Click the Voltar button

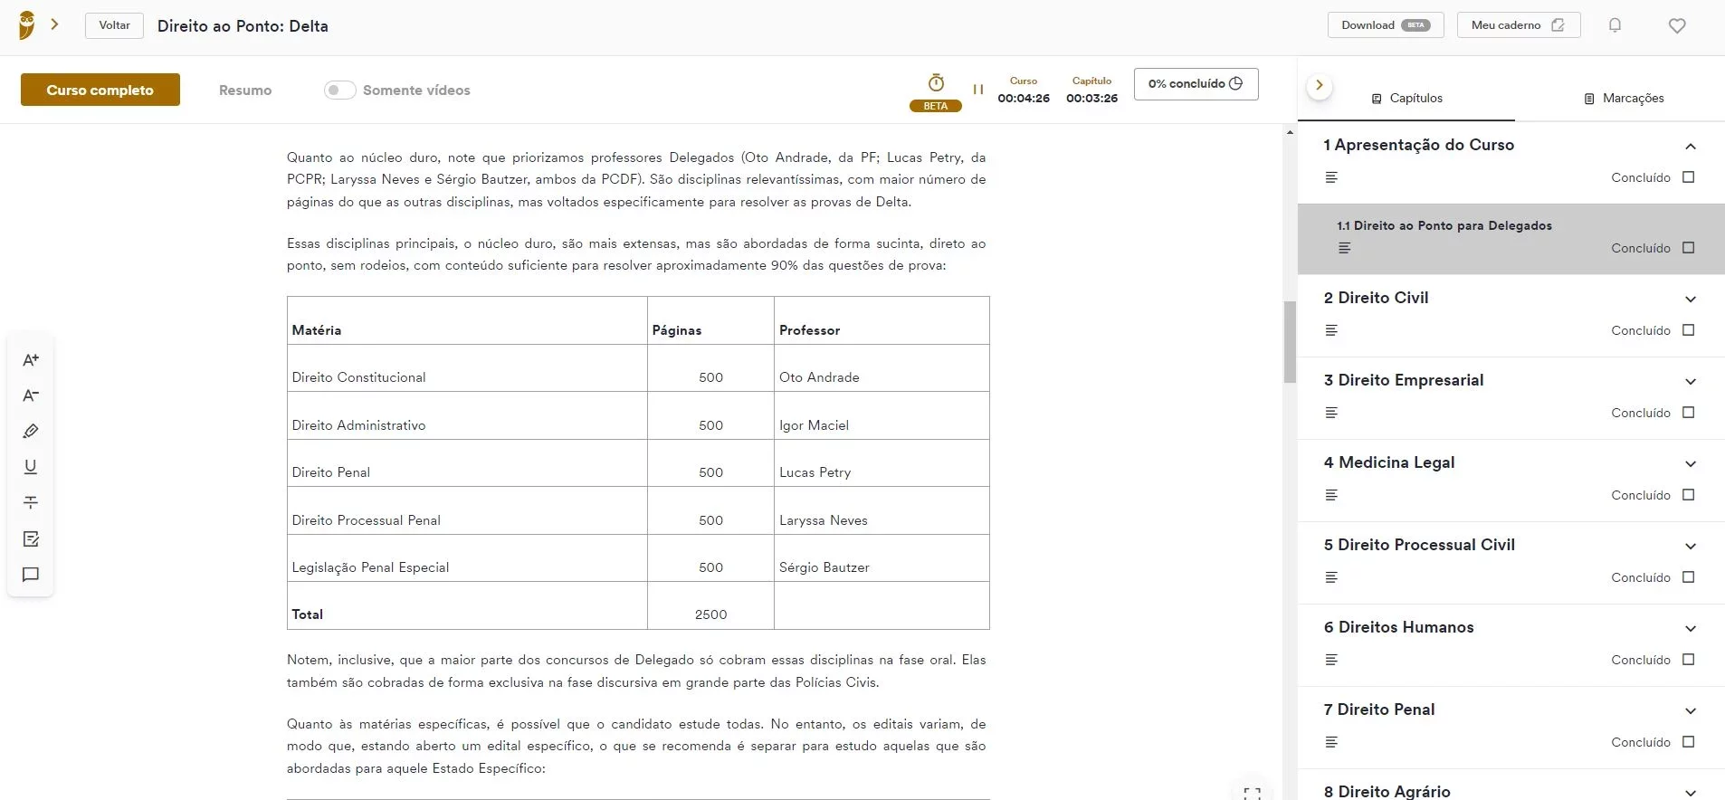(x=114, y=25)
